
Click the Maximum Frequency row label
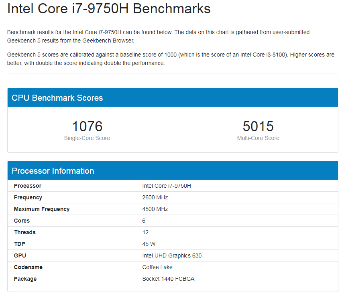(42, 209)
